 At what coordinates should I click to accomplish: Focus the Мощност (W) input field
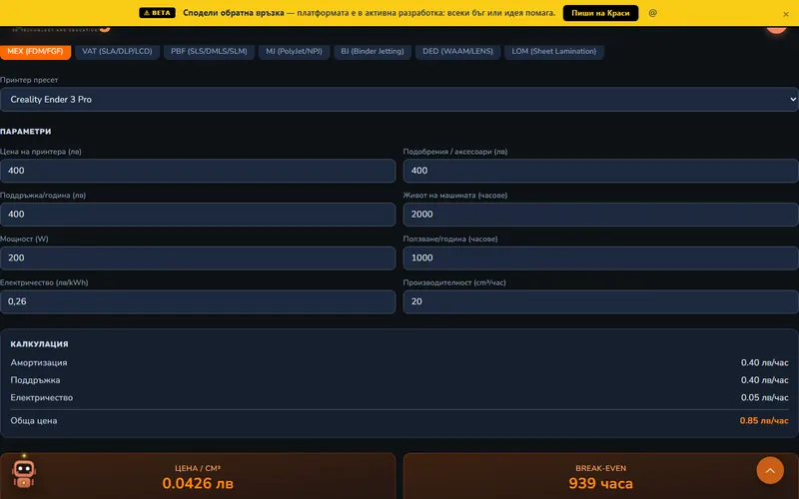click(x=198, y=258)
